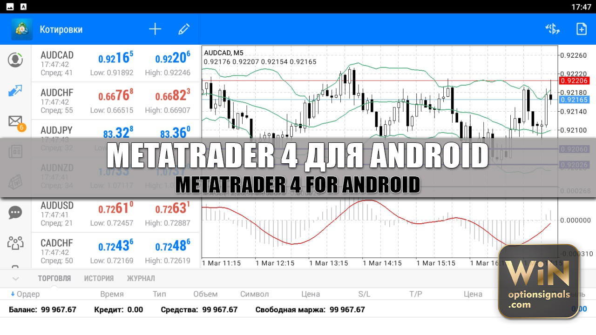This screenshot has width=596, height=335.
Task: Open the ЖУРНАЛ tab
Action: click(x=141, y=278)
